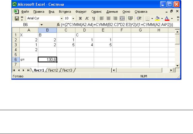Go to first sheet tab arrow
The width and height of the screenshot is (193, 134).
14,70
